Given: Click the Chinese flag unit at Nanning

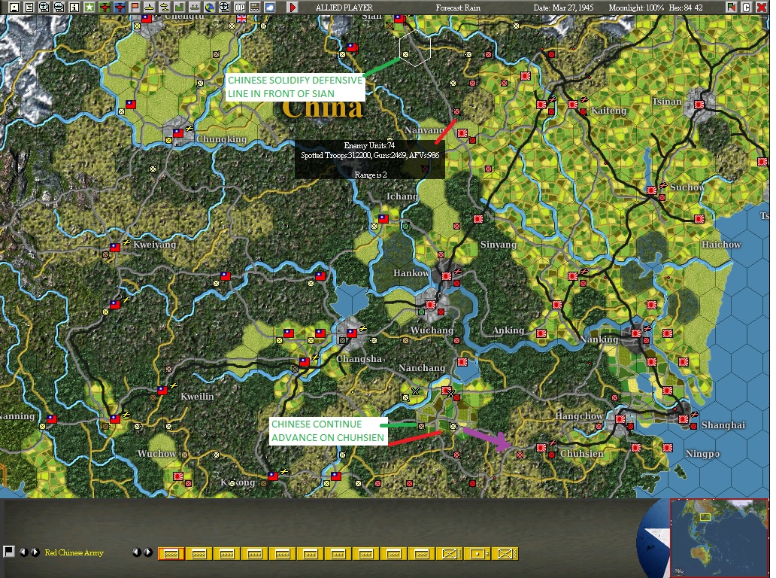Looking at the screenshot, I should click(51, 419).
